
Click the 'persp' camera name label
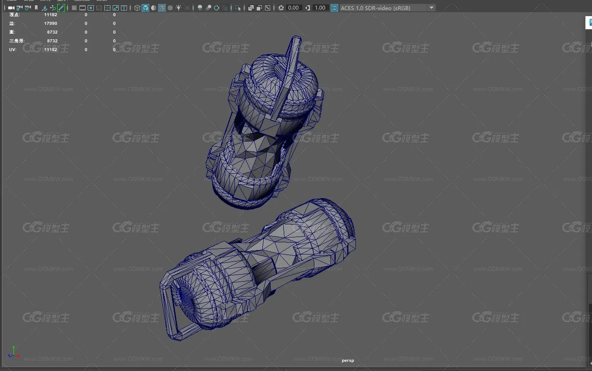click(348, 361)
